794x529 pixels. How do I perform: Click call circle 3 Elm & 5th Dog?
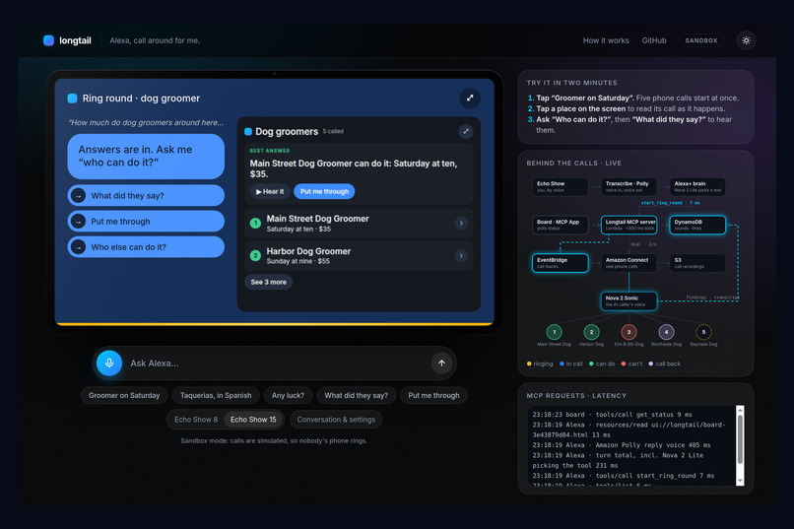[629, 332]
